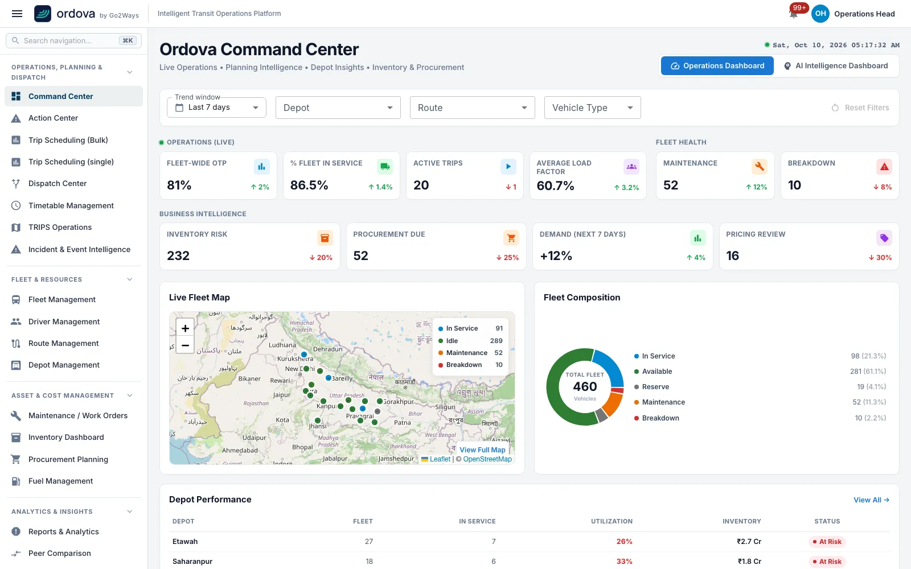Open Action Center in the sidebar

click(x=74, y=118)
